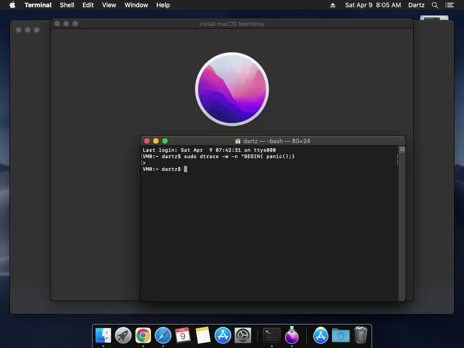Click the Terminal prompt cursor block
464x348 pixels.
coord(185,169)
